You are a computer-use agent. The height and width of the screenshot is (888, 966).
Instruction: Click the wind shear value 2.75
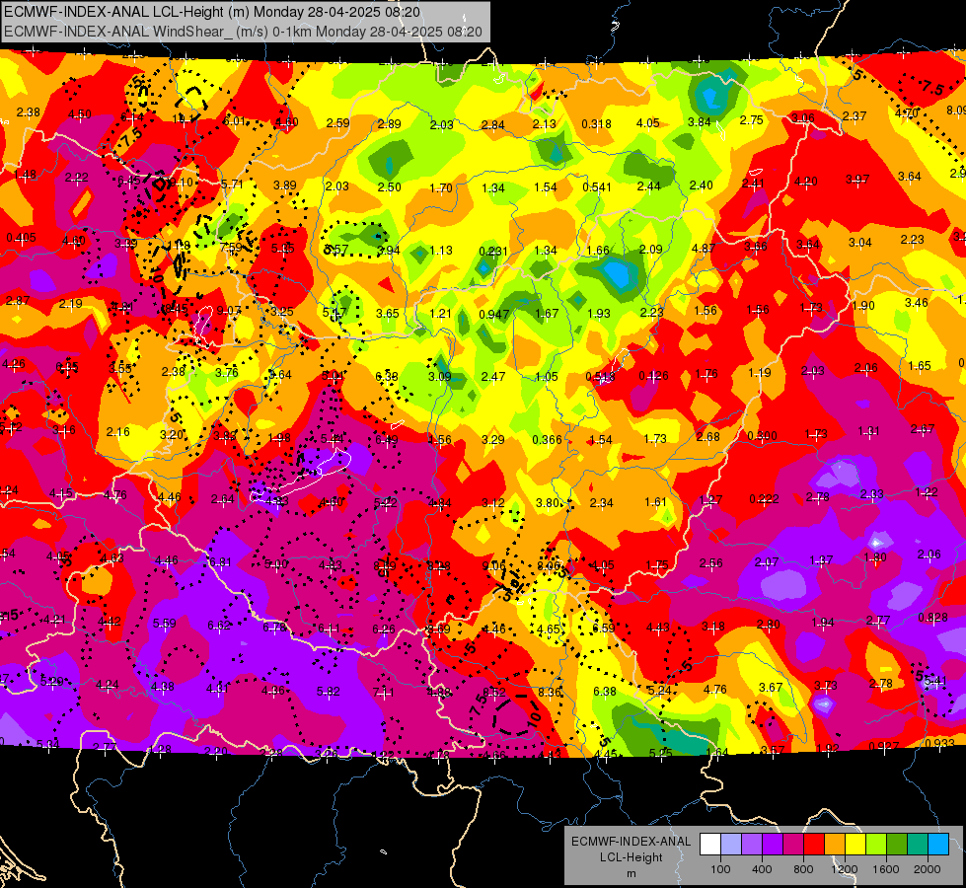click(x=752, y=120)
